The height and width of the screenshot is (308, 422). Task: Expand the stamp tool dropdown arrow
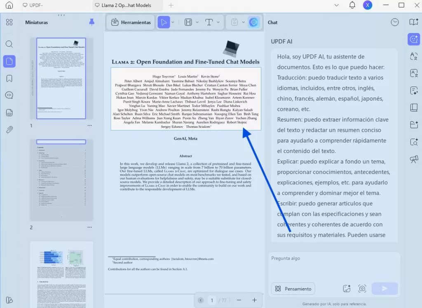click(243, 22)
